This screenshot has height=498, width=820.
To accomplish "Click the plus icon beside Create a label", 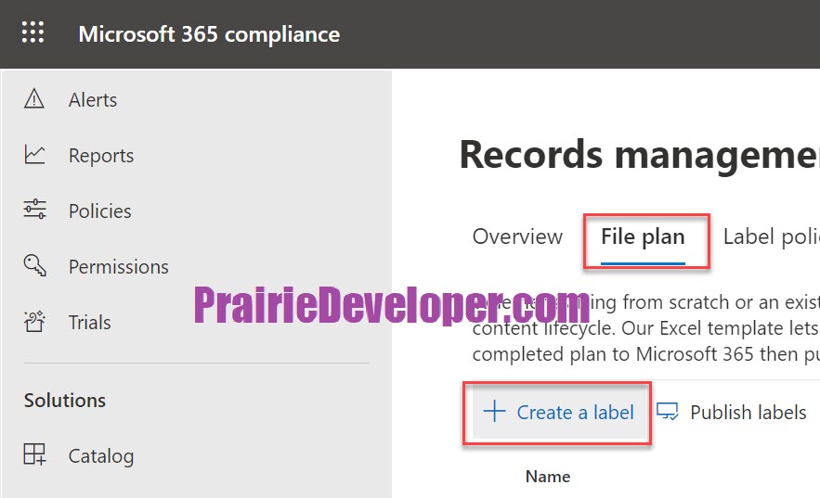I will pos(494,412).
